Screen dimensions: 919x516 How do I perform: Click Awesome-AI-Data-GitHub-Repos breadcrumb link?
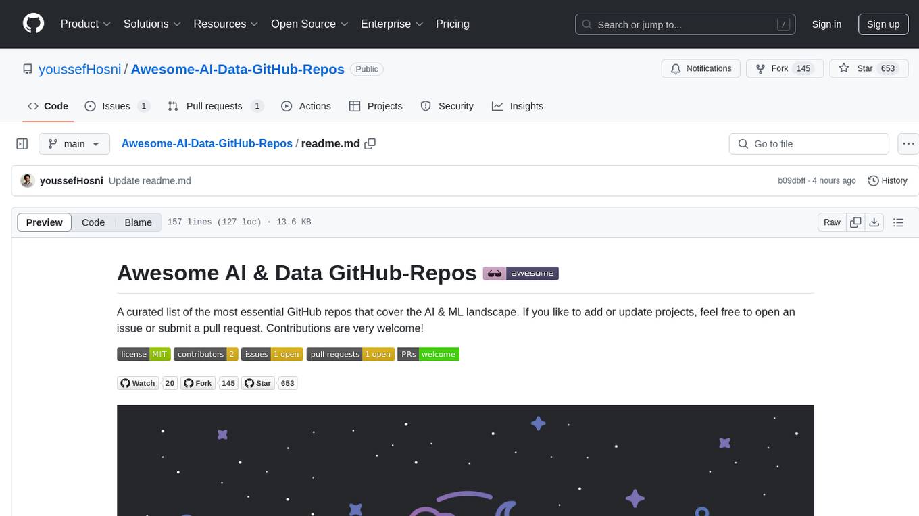(x=207, y=143)
